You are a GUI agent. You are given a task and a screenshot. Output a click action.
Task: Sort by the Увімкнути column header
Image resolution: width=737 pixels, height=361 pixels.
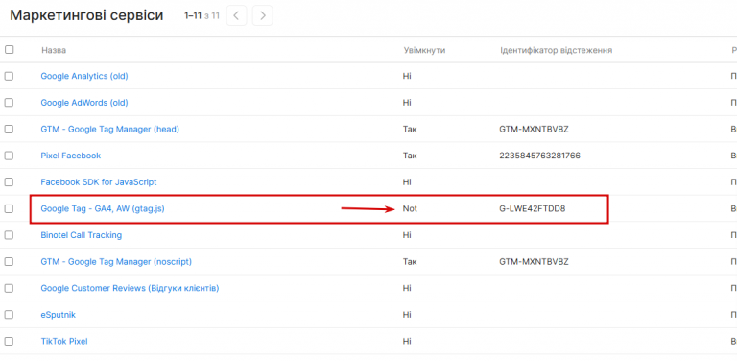coord(424,50)
